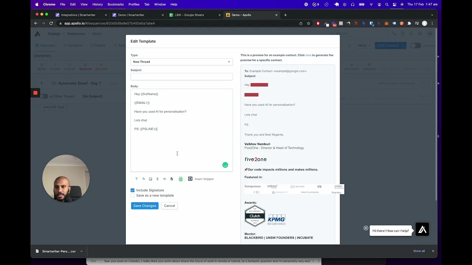Click the Insert Snippet braces icon

coord(190,179)
